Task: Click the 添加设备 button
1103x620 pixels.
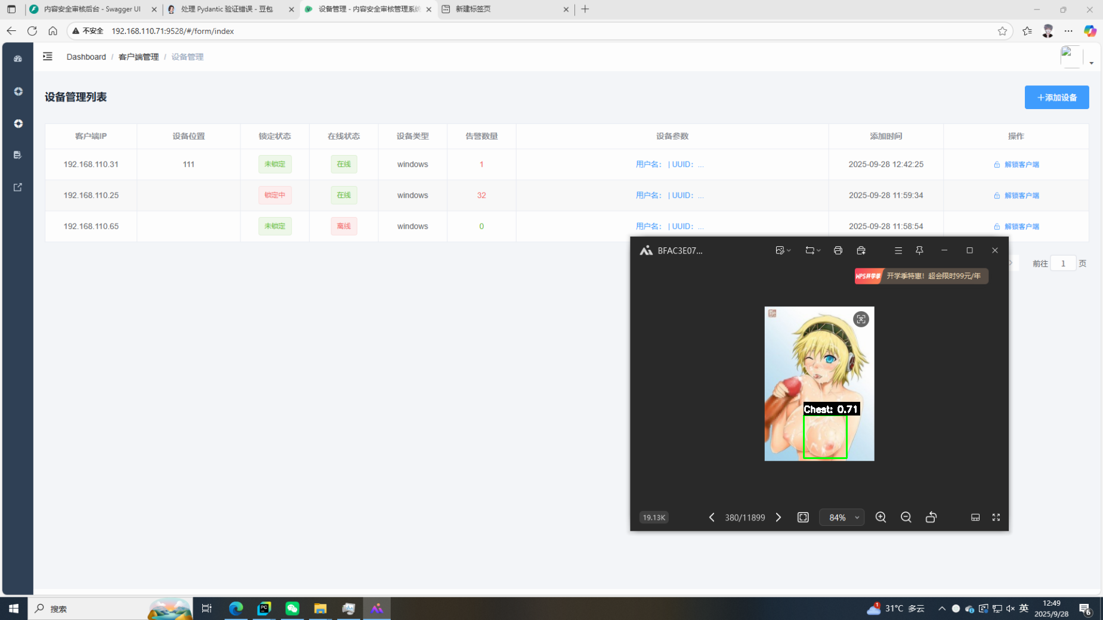Action: pyautogui.click(x=1056, y=97)
